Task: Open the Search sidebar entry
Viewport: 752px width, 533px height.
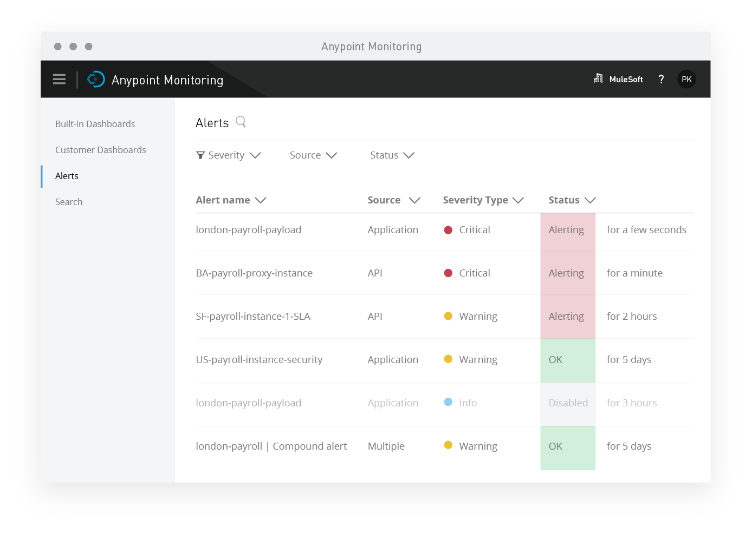Action: (69, 201)
